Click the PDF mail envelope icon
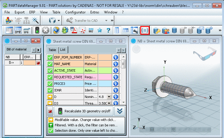 coord(83,30)
